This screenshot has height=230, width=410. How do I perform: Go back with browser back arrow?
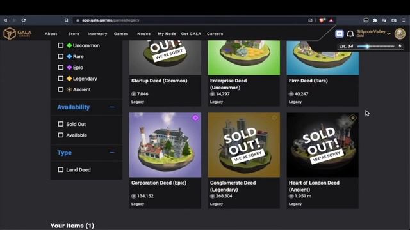point(5,20)
